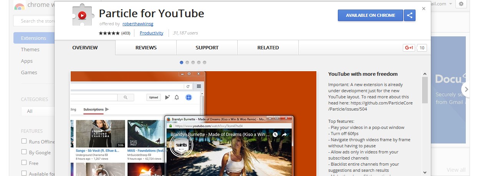This screenshot has height=176, width=480.
Task: Switch to the Overview tab
Action: point(85,48)
